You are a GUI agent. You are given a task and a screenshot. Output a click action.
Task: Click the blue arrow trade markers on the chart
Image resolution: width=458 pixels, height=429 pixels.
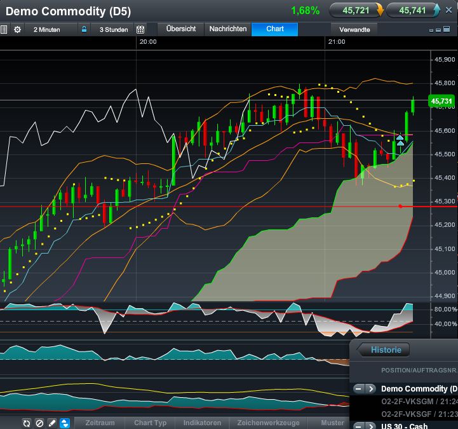(400, 140)
